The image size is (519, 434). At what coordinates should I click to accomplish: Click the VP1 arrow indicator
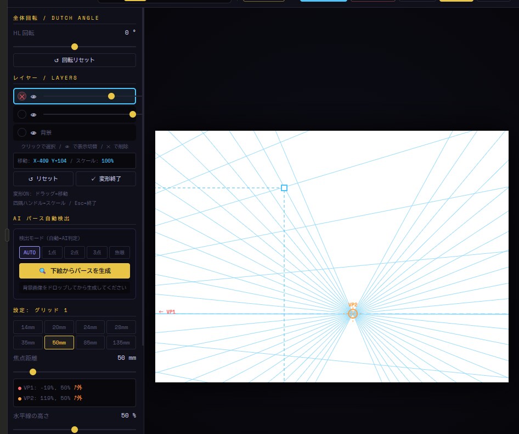coord(167,311)
